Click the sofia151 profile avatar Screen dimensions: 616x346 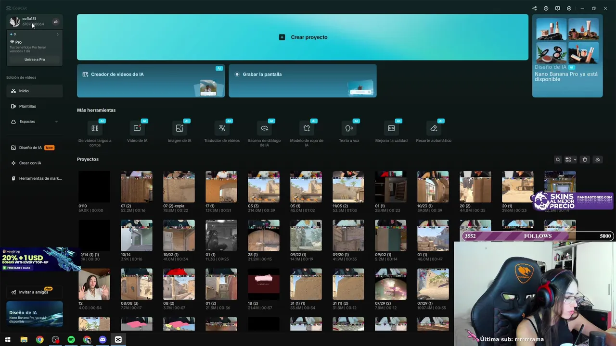(x=15, y=22)
